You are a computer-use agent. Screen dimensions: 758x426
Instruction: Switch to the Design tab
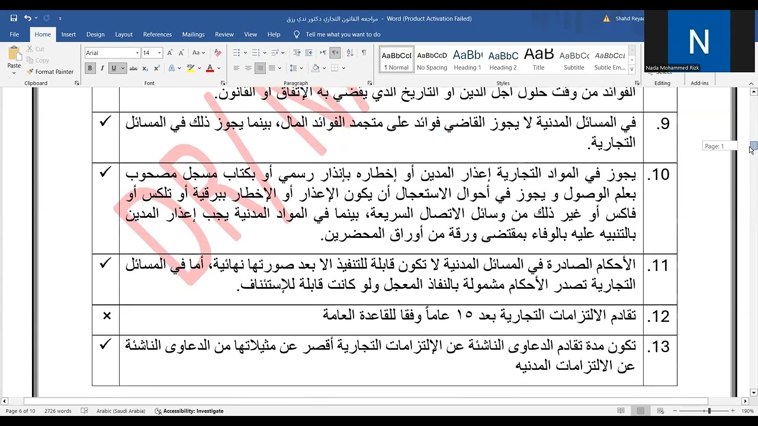click(95, 34)
